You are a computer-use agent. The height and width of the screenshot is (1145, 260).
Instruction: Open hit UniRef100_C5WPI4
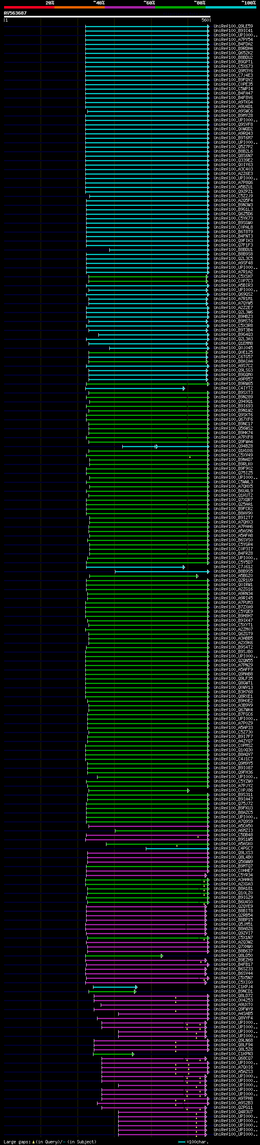coord(233,89)
